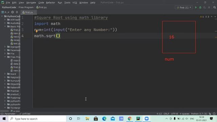Open Search Everywhere magnifier icon
This screenshot has height=122, width=217.
[x=215, y=7]
